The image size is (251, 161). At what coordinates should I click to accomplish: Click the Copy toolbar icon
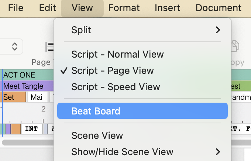coord(235,47)
